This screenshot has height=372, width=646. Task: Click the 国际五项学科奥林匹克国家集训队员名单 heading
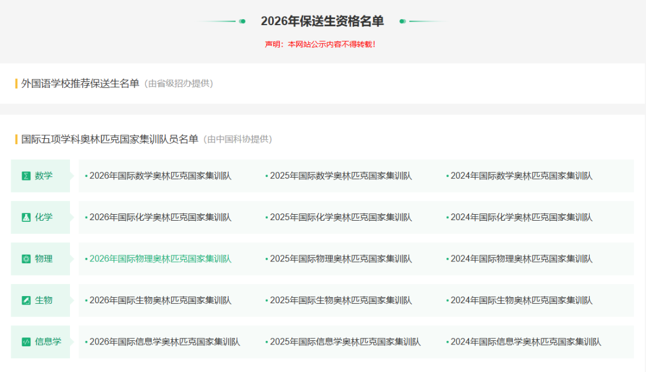click(109, 139)
